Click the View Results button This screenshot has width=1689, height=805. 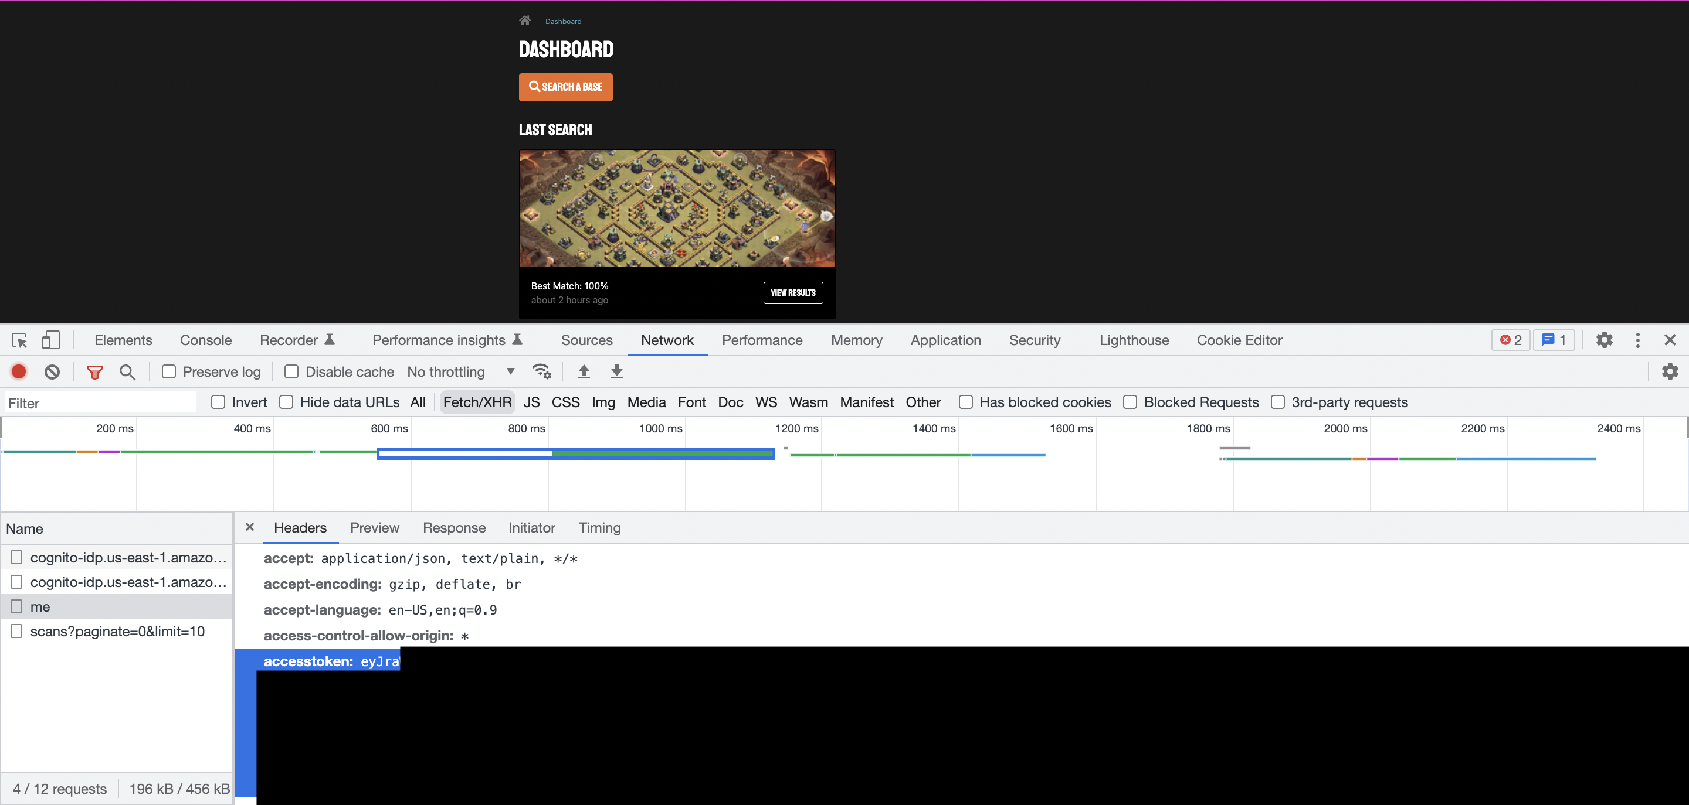click(793, 293)
